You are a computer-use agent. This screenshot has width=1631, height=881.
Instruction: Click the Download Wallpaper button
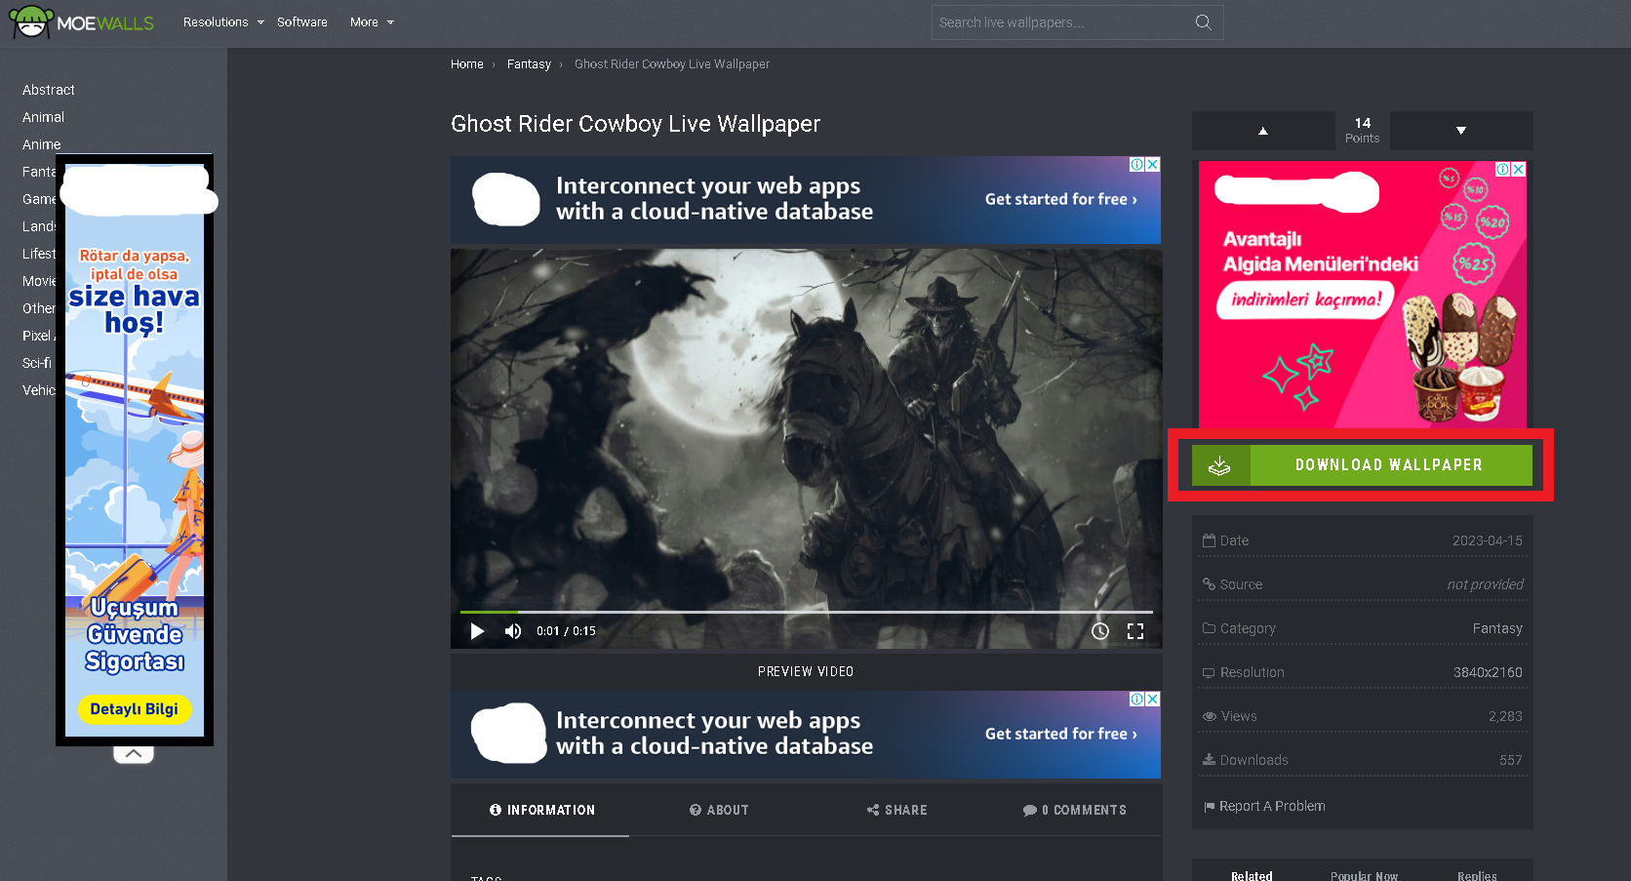[x=1362, y=465]
